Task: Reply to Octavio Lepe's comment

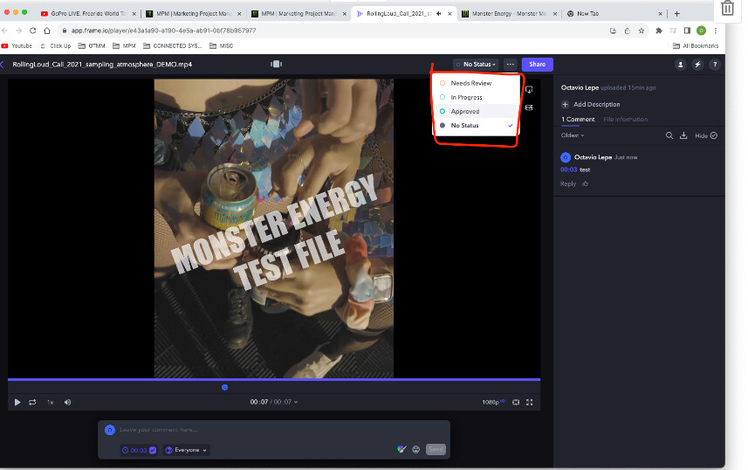Action: 568,183
